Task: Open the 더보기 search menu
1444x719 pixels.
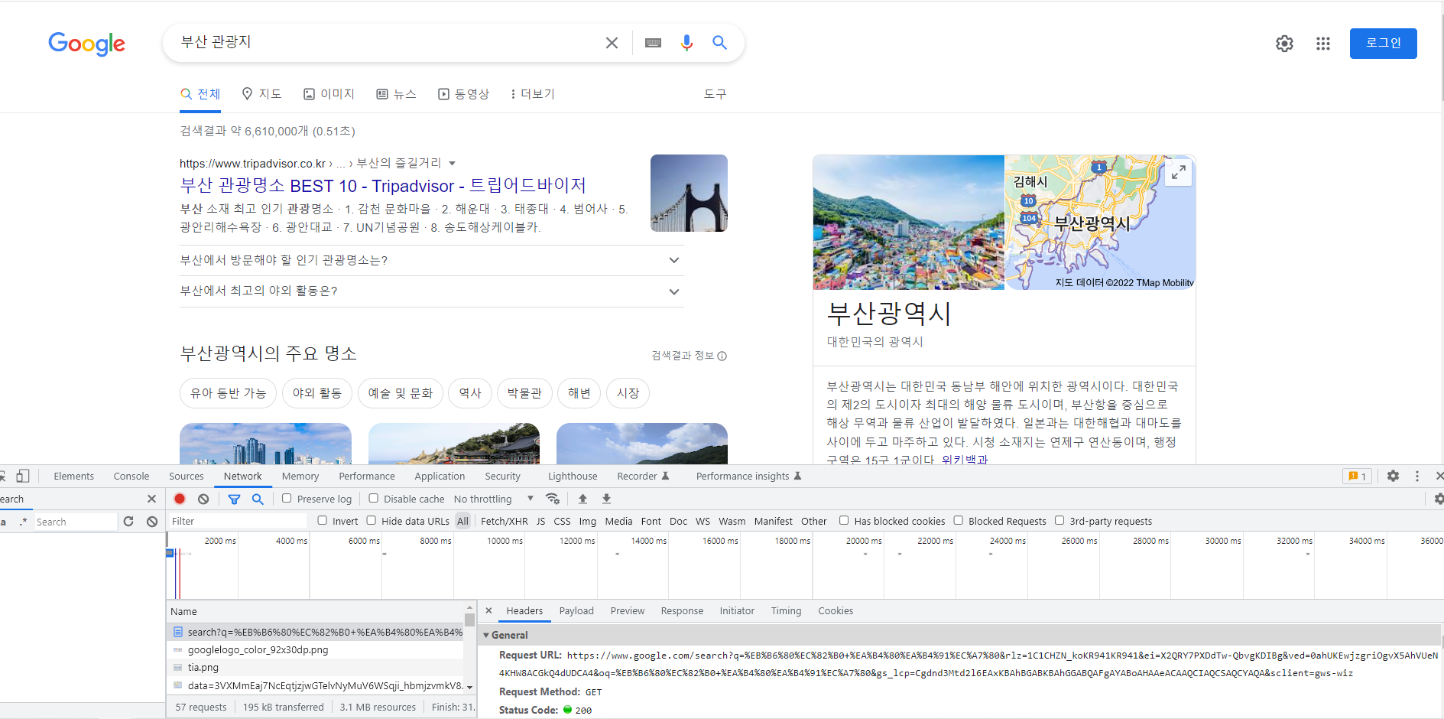Action: point(532,94)
